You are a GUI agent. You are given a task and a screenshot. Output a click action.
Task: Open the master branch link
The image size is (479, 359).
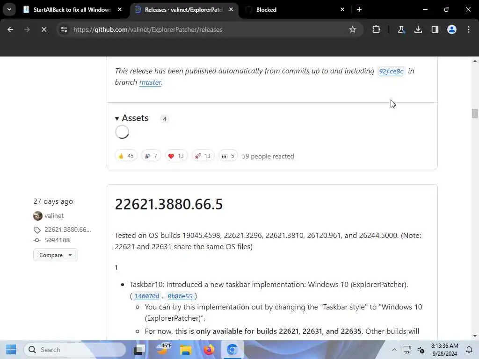(x=150, y=82)
